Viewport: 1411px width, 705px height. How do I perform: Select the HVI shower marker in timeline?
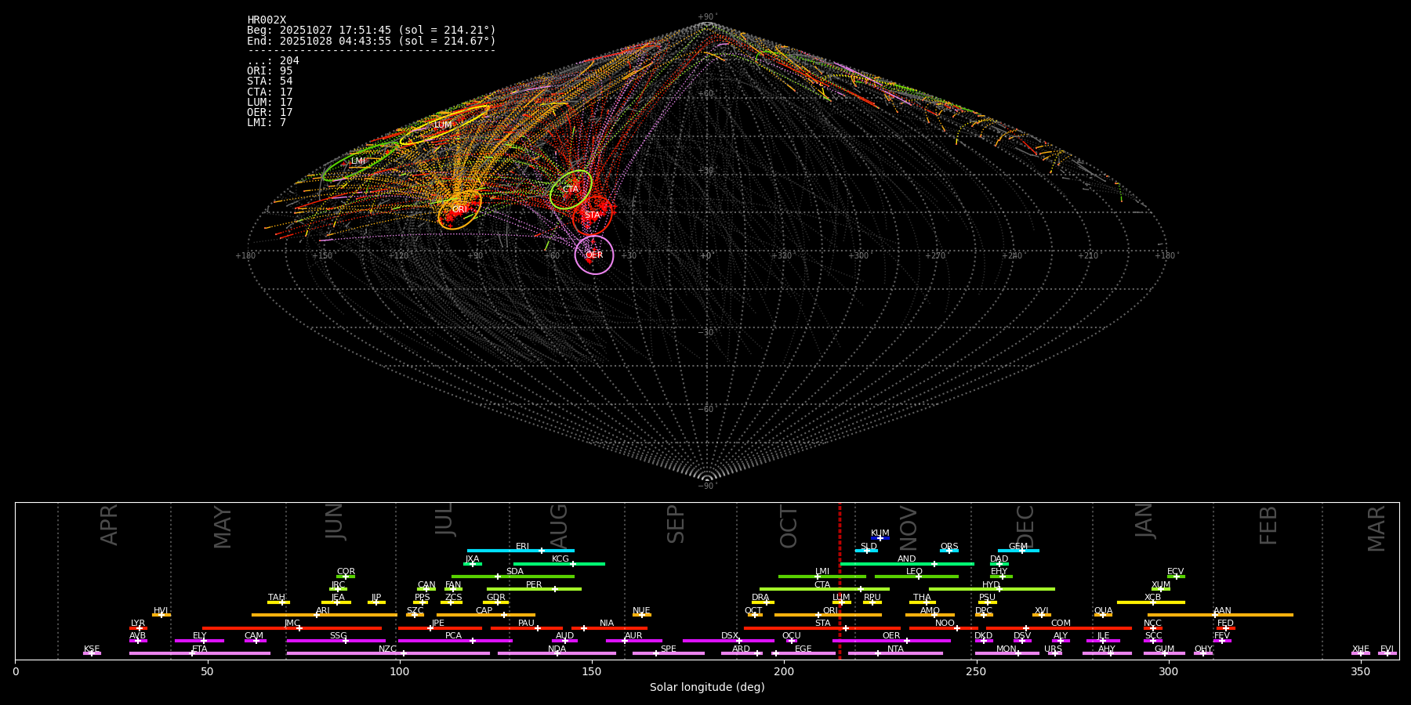point(161,615)
